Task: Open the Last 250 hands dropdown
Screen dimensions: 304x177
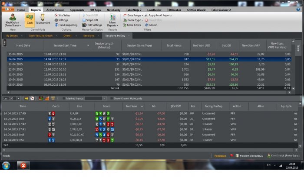Action: pos(18,98)
